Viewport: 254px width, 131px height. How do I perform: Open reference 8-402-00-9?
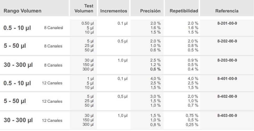227,96
